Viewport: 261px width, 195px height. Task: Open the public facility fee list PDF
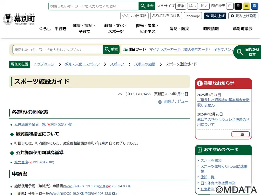(30, 124)
